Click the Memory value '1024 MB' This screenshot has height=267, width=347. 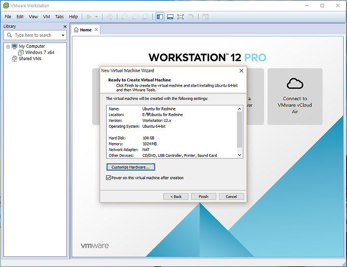[x=149, y=144]
